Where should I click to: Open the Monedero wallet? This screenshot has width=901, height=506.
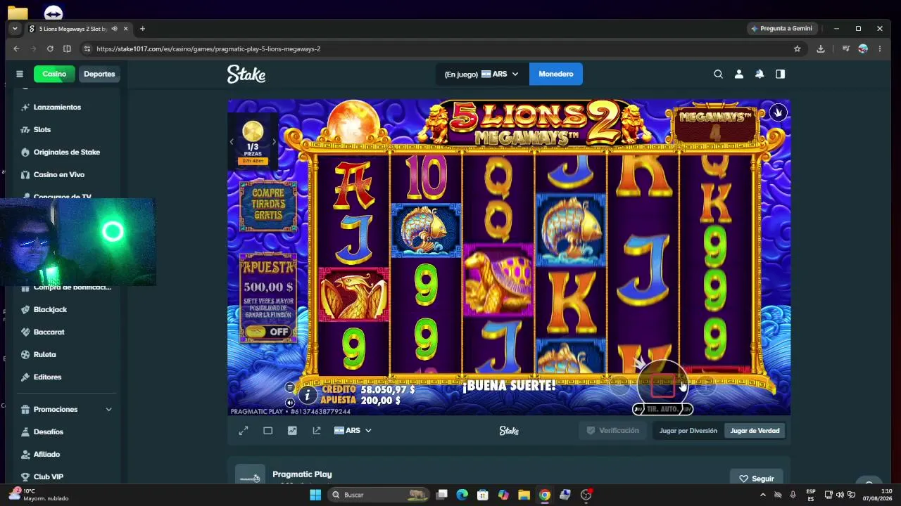point(556,74)
